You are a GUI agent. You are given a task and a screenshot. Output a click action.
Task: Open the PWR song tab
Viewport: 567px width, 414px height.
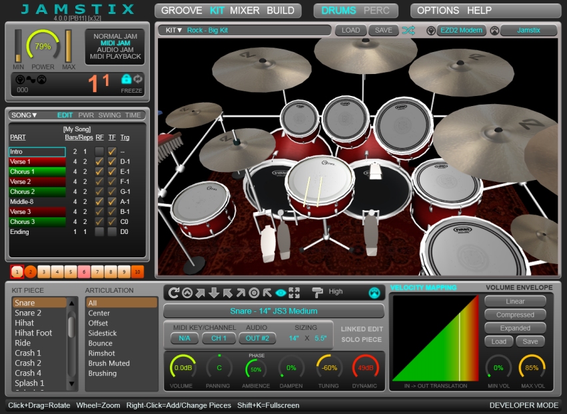click(x=86, y=115)
